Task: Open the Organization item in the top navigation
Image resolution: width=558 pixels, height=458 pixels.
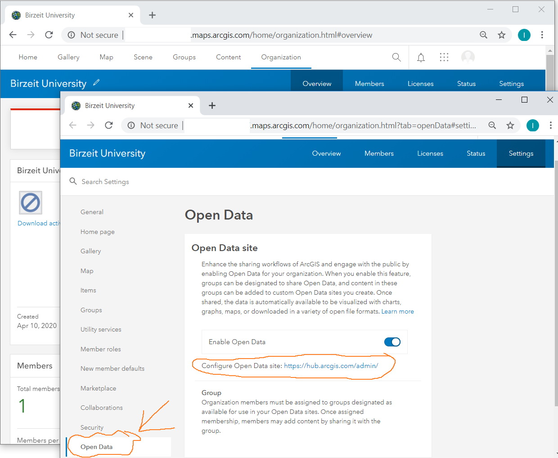Action: pyautogui.click(x=281, y=57)
